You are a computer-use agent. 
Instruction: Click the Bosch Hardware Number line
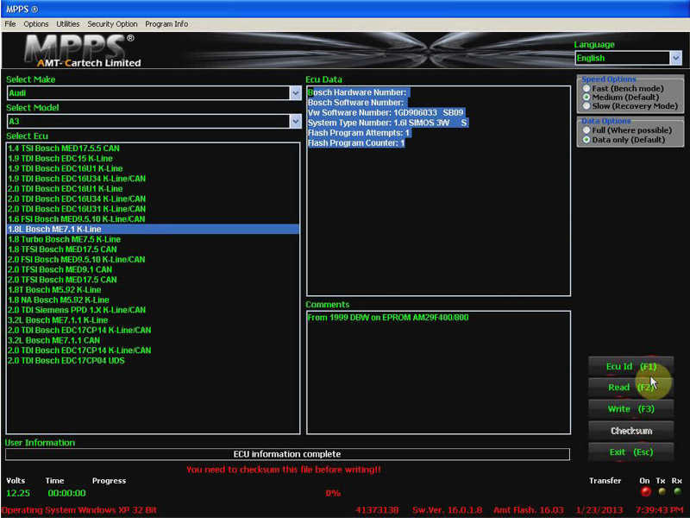click(359, 92)
